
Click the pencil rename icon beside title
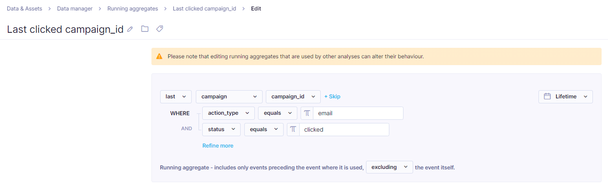[130, 29]
